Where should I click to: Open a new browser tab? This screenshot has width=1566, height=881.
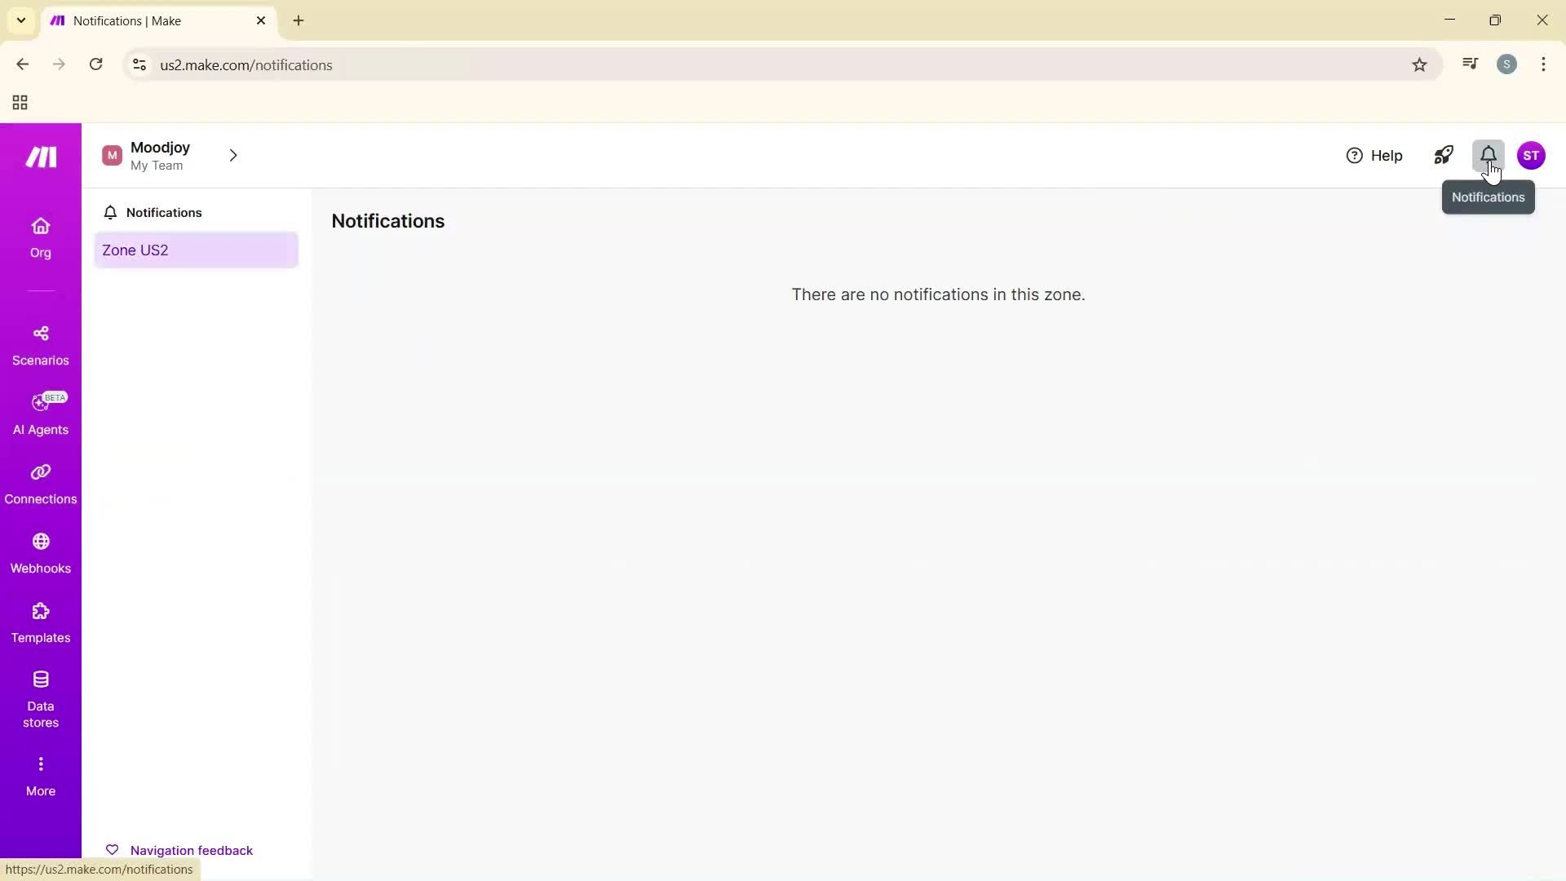coord(298,20)
